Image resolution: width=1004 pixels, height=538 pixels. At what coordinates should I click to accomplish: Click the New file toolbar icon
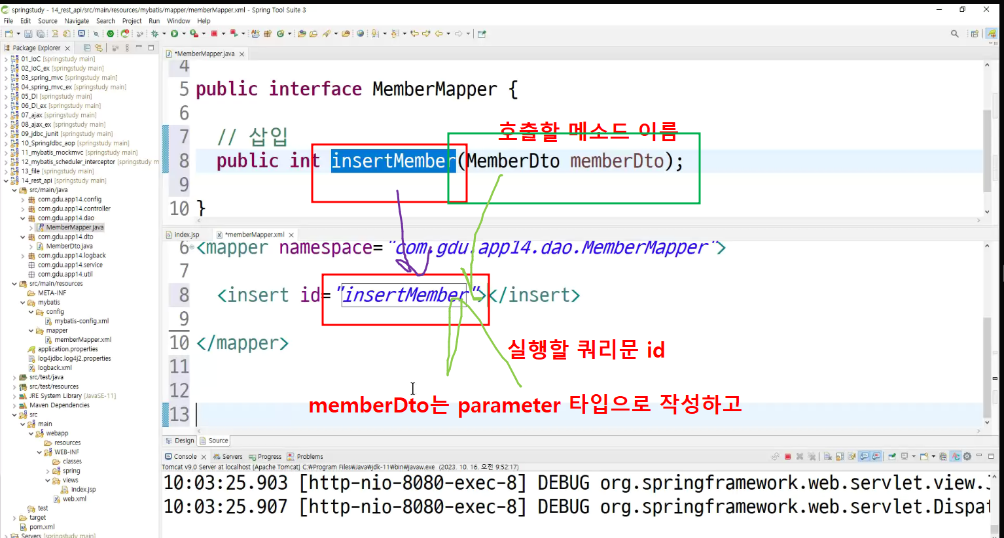[9, 33]
